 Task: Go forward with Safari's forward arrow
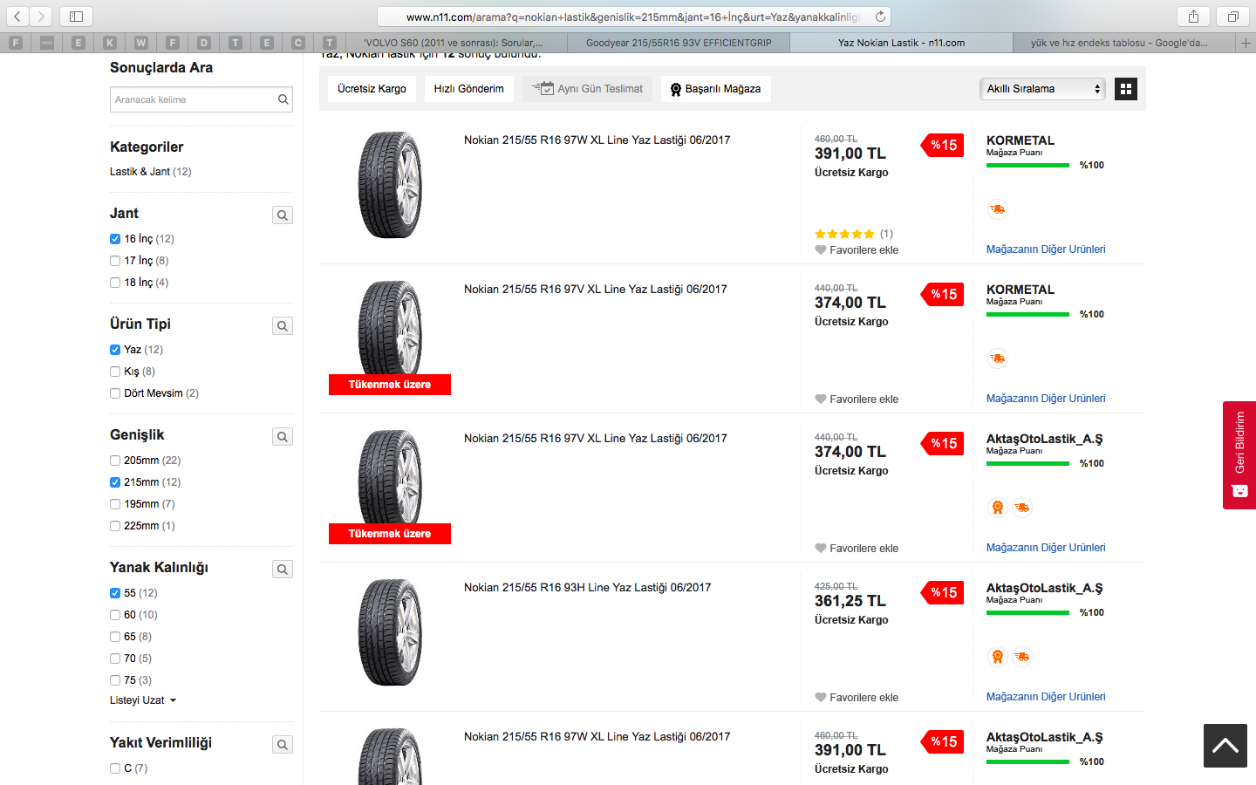[x=41, y=17]
